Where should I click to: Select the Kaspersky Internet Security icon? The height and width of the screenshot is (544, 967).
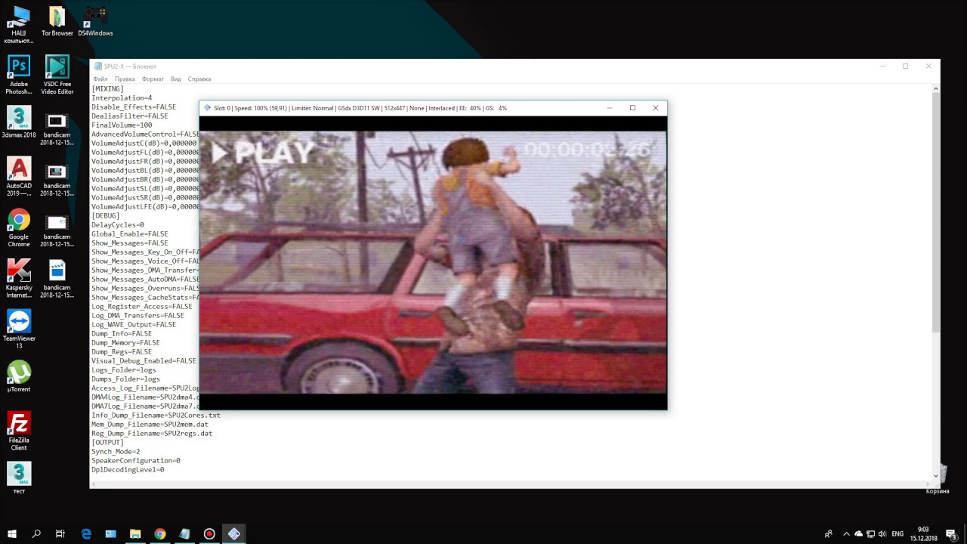(18, 279)
